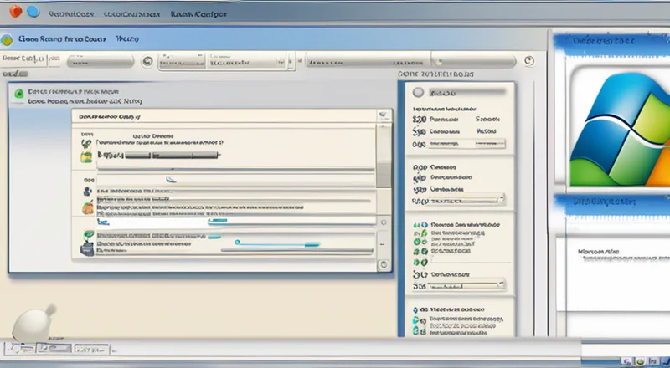Click the blue circle icon in title bar
Image resolution: width=670 pixels, height=368 pixels.
tap(33, 12)
